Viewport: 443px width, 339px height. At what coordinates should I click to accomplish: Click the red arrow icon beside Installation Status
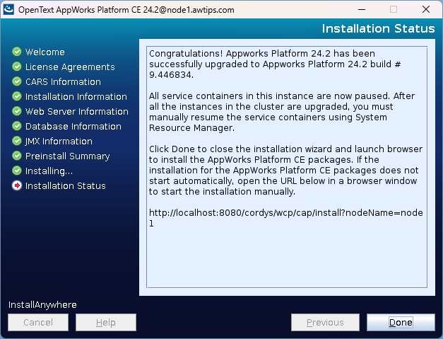pos(16,186)
